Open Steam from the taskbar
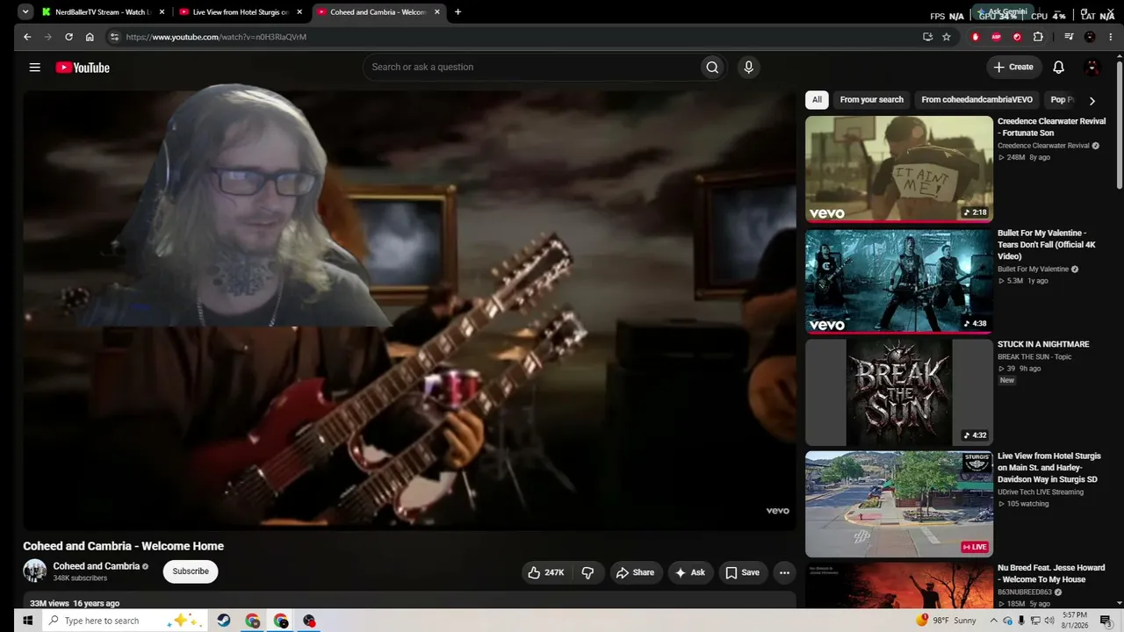 pos(224,621)
